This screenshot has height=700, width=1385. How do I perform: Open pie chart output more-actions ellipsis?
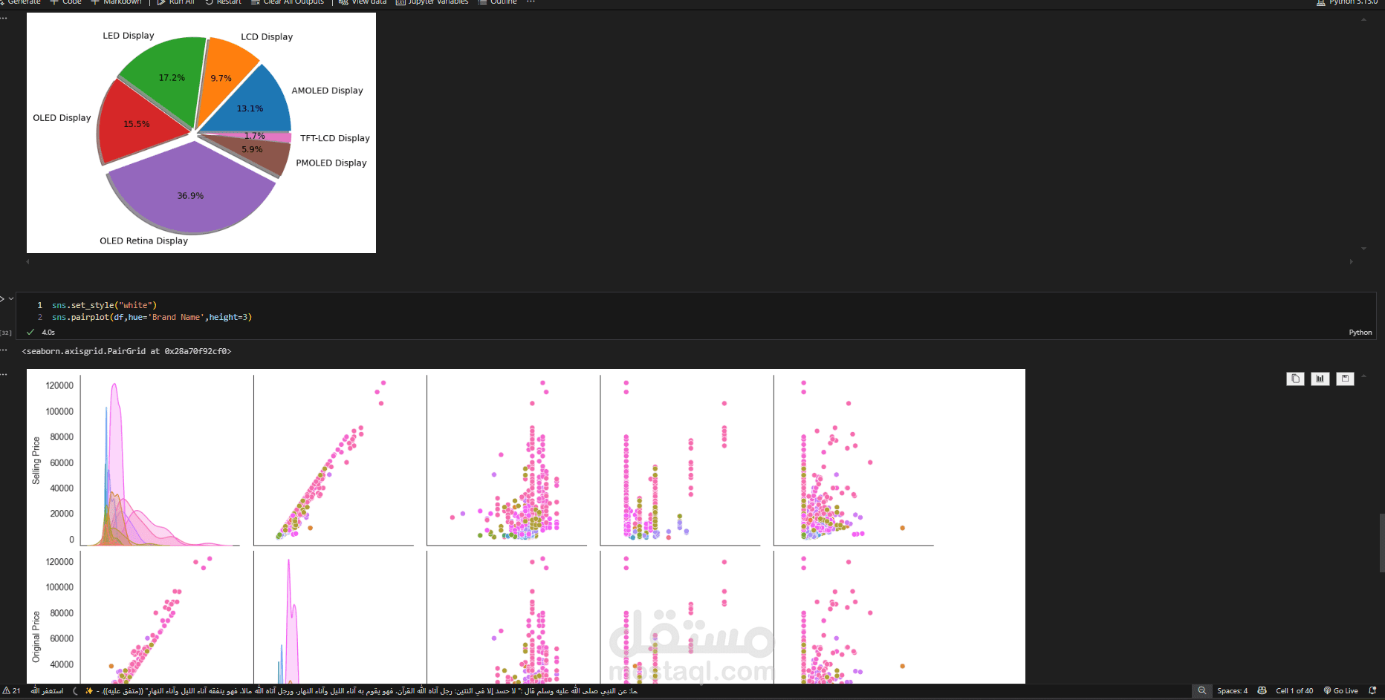pyautogui.click(x=4, y=18)
